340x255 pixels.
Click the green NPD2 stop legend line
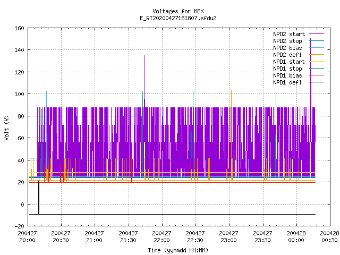(317, 41)
